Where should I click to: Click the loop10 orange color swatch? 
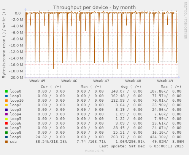pos(6,101)
